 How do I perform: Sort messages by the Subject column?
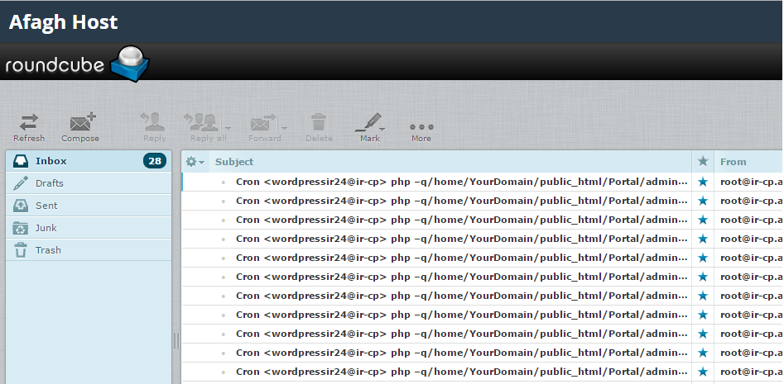[x=234, y=162]
